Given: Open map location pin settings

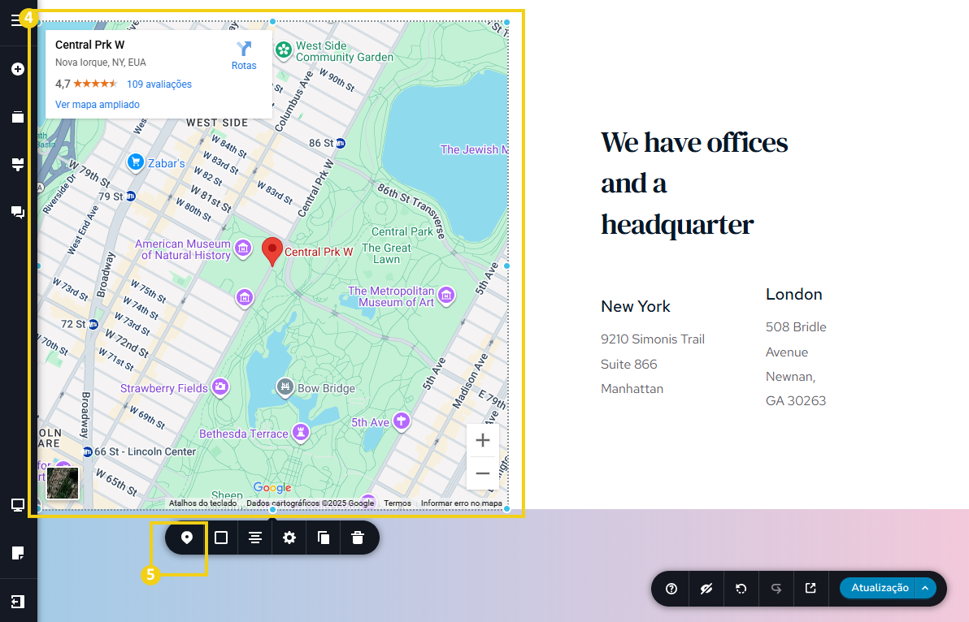Looking at the screenshot, I should point(187,538).
